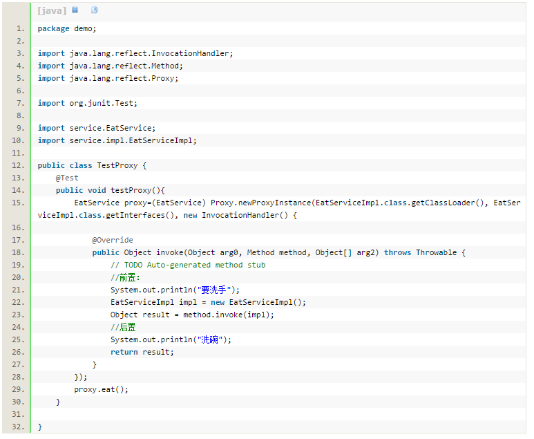Click line number 1 in the gutter

[21, 28]
